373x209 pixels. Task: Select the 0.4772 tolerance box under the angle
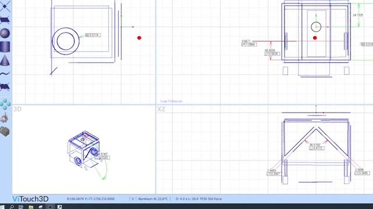316,149
